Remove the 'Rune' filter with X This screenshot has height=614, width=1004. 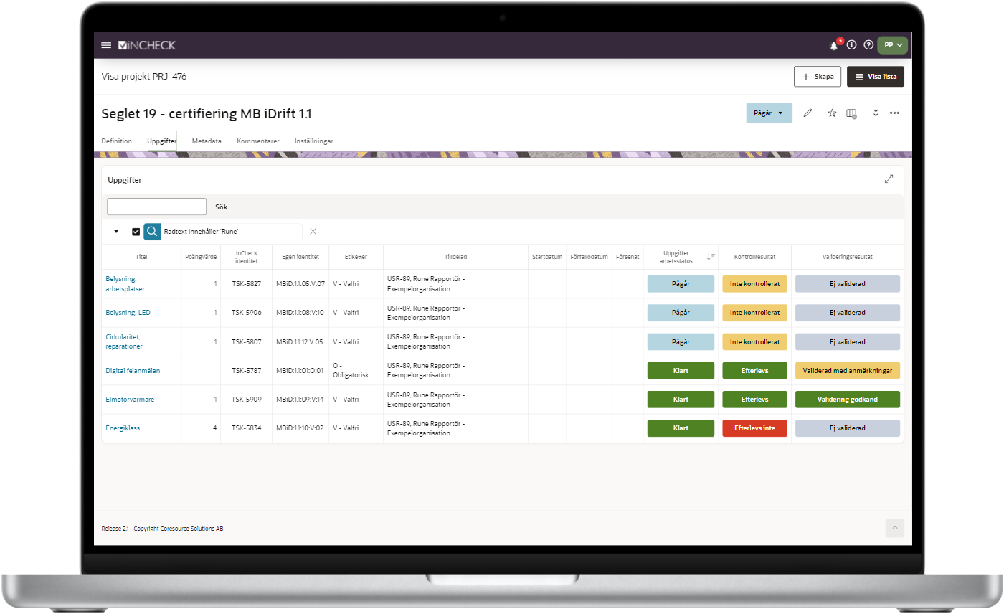tap(313, 231)
